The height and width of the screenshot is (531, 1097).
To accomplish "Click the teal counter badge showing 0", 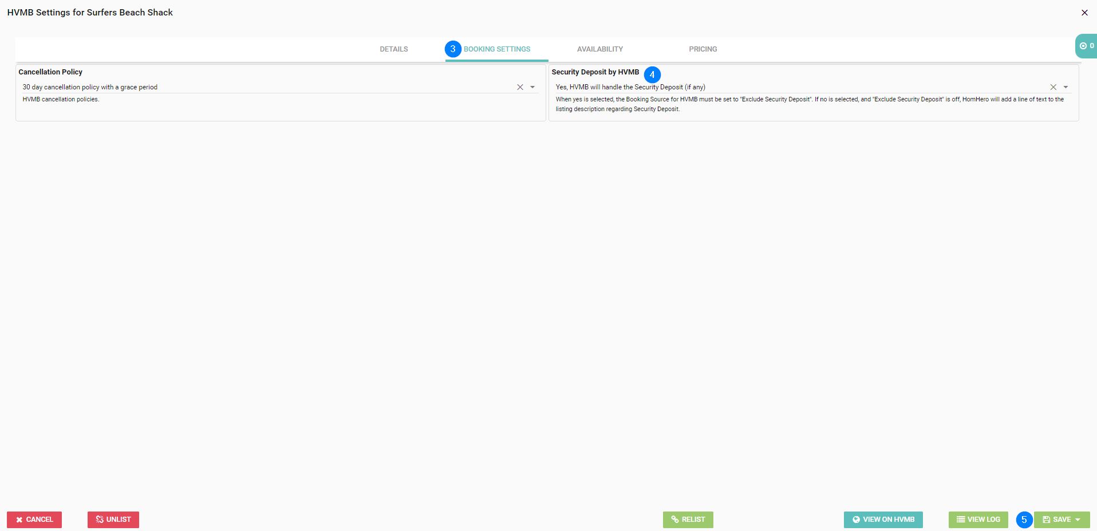I will [x=1086, y=46].
